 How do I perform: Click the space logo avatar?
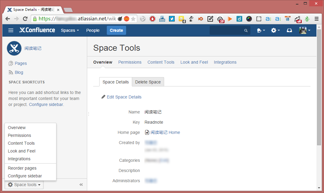(14, 48)
